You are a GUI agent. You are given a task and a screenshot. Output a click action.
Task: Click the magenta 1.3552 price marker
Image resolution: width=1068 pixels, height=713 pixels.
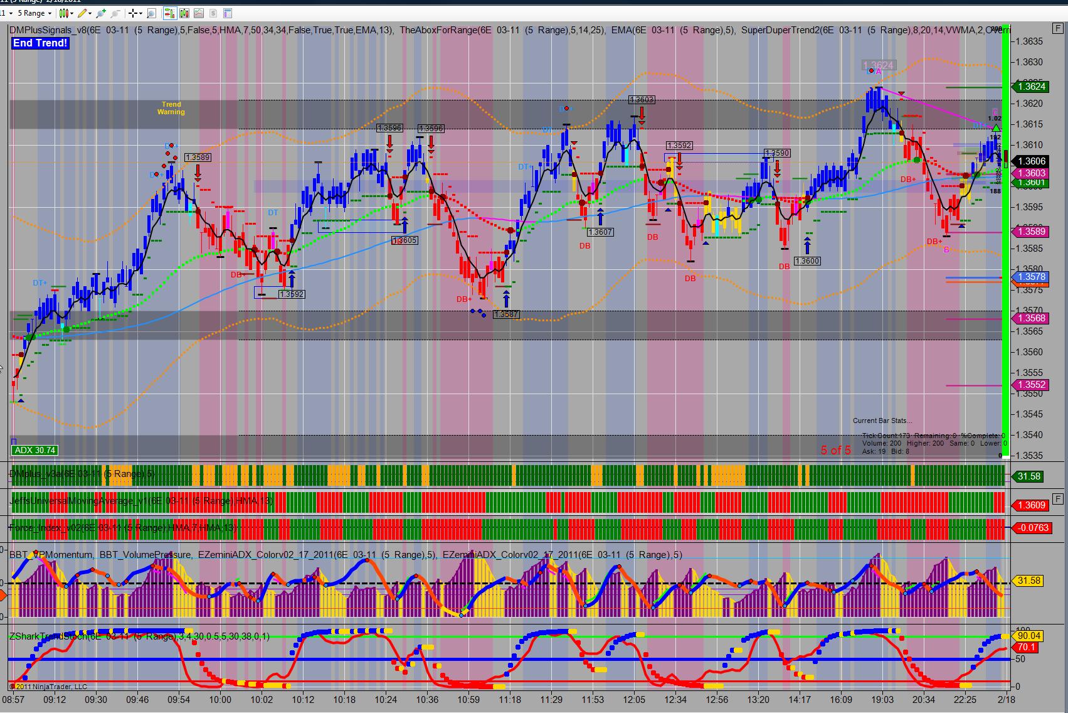[x=1030, y=385]
